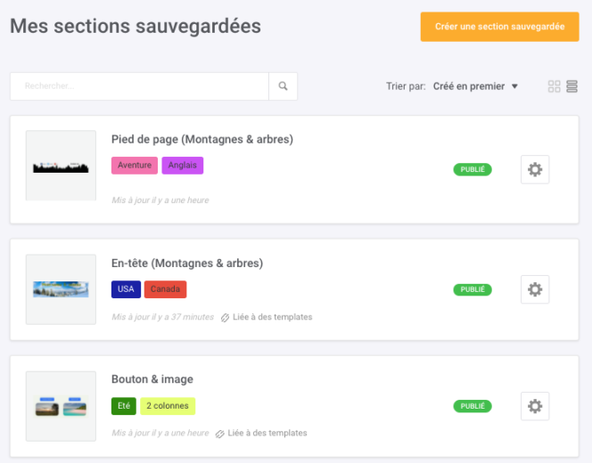Open "Pied de page (Montagnes & arbres)" title
Screen dimensions: 592x463
coord(202,140)
